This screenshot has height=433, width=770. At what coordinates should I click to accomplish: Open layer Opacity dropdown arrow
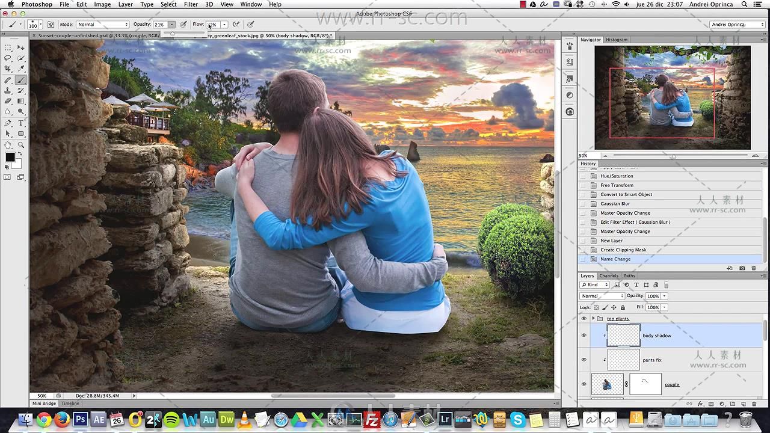(x=664, y=296)
